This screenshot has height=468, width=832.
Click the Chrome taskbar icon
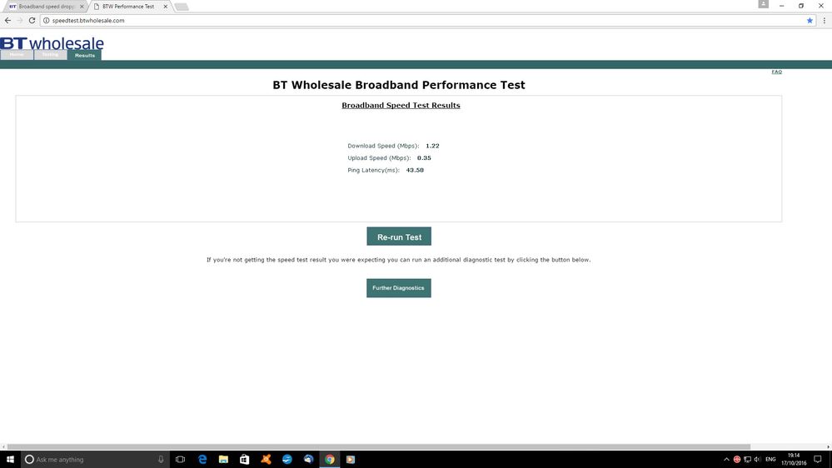330,460
